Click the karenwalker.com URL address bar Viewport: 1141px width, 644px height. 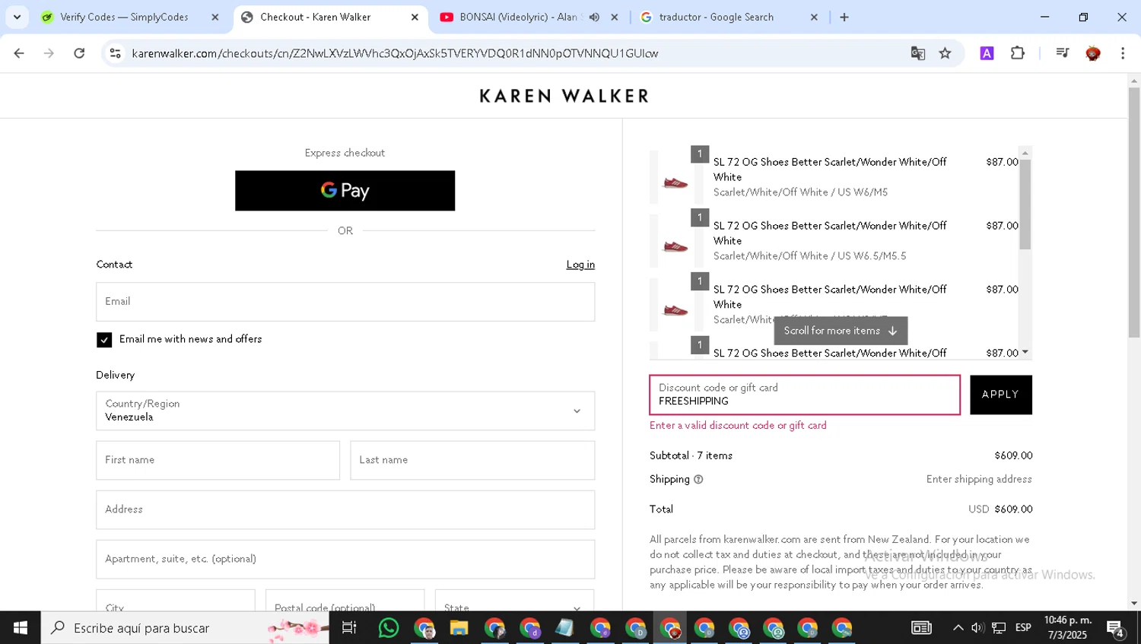coord(395,53)
